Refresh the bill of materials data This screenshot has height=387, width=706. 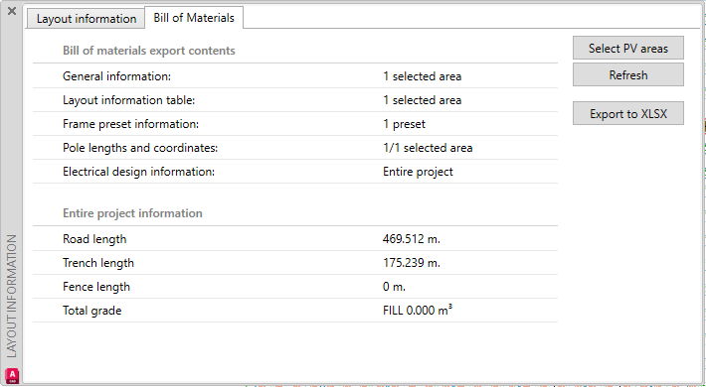(628, 74)
